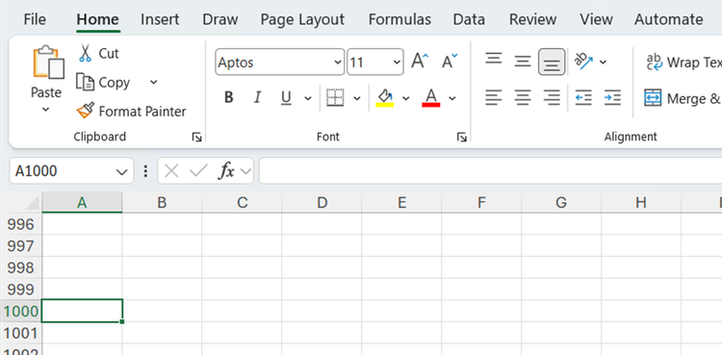Image resolution: width=722 pixels, height=355 pixels.
Task: Center text horizontally
Action: tap(523, 97)
